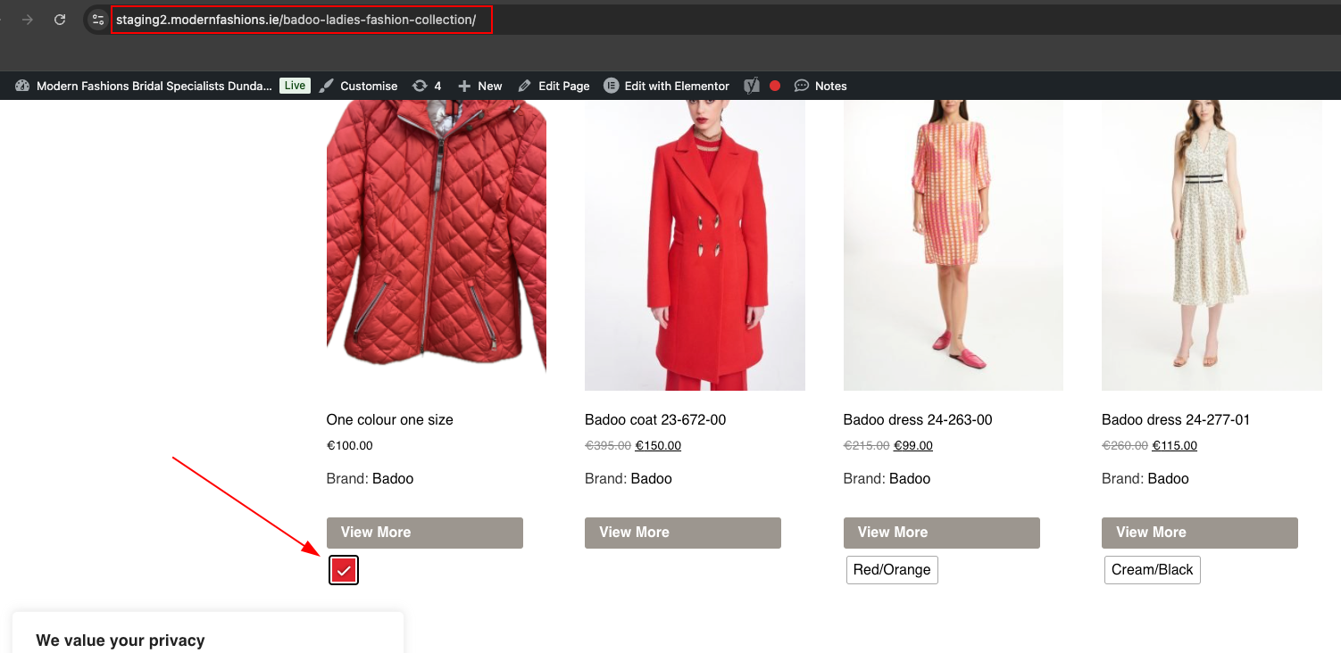This screenshot has width=1341, height=653.
Task: Click View More for Badoo dress 24-263-00
Action: point(942,533)
